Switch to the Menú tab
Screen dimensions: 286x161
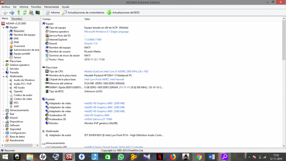5,19
